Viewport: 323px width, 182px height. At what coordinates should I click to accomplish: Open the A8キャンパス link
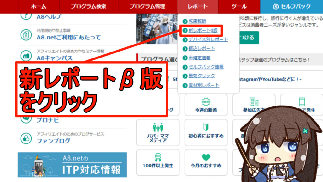54,58
